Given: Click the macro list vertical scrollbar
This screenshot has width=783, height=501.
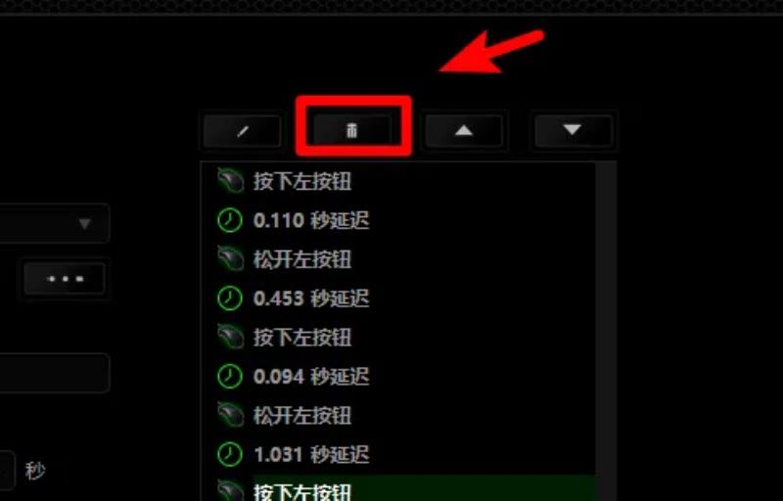Looking at the screenshot, I should coord(605,332).
